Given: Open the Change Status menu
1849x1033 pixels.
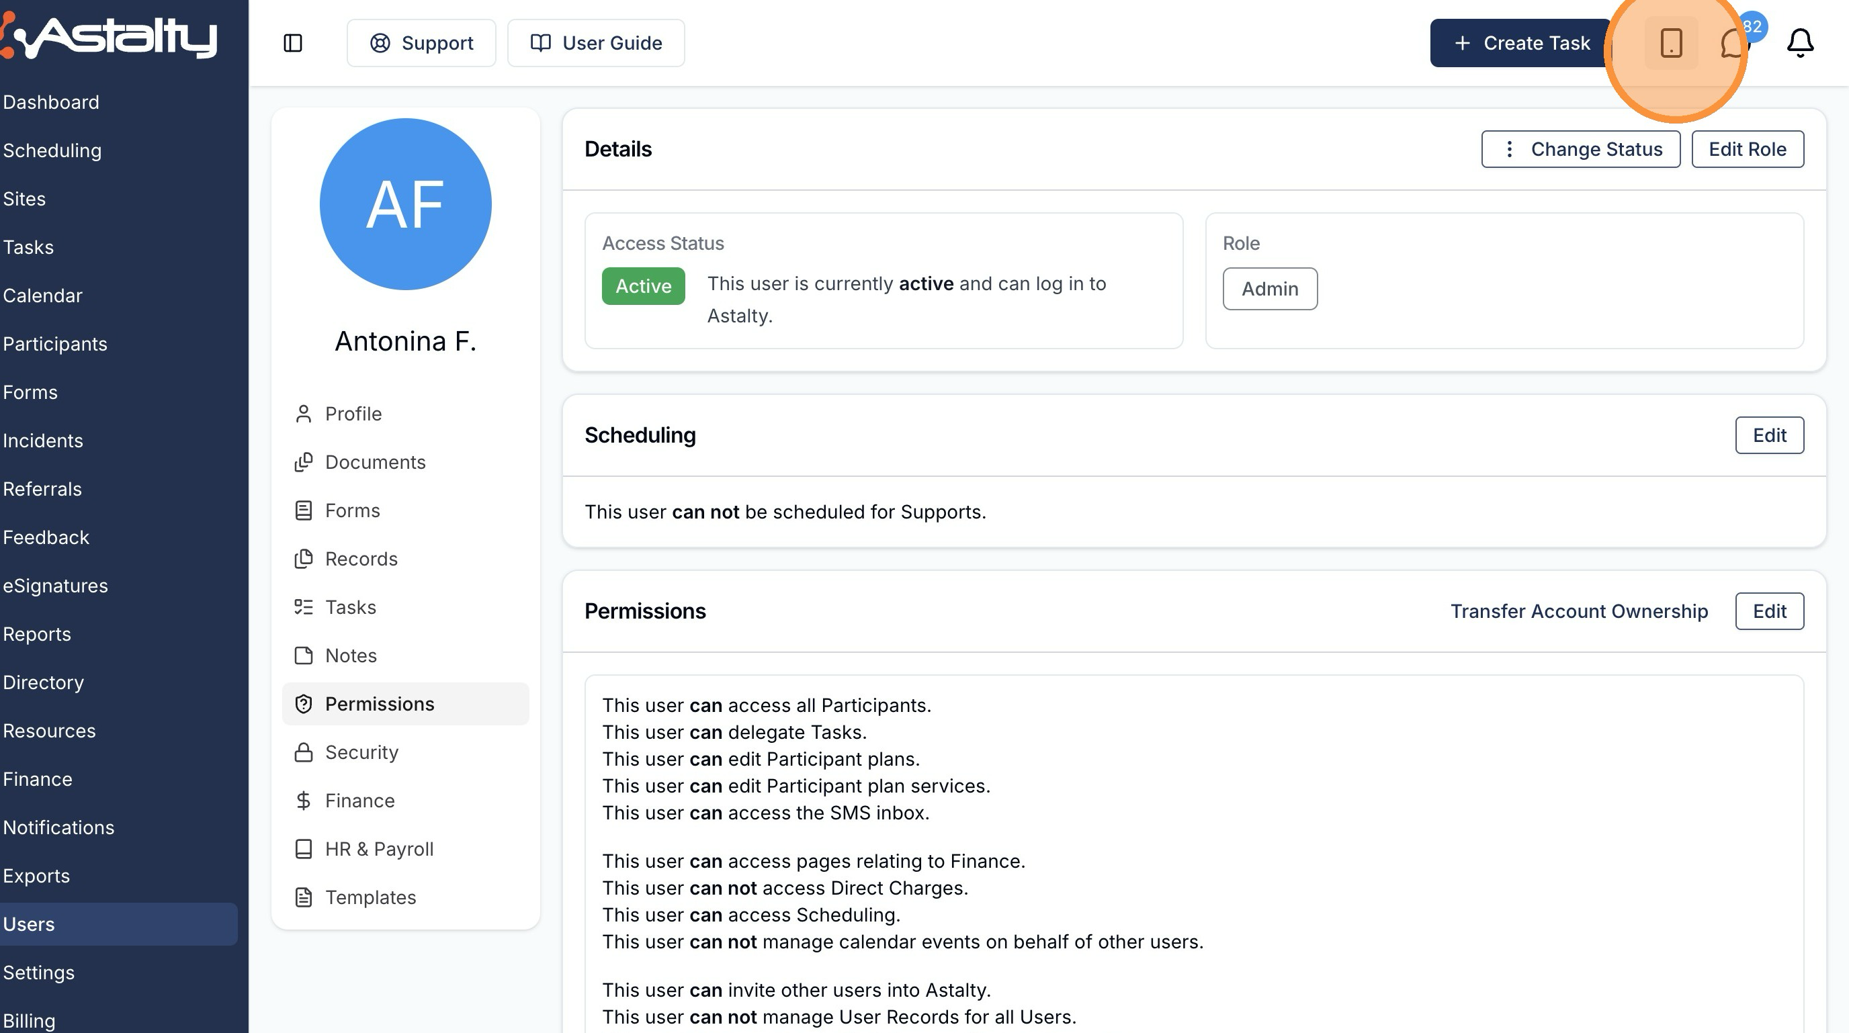Looking at the screenshot, I should coord(1580,149).
